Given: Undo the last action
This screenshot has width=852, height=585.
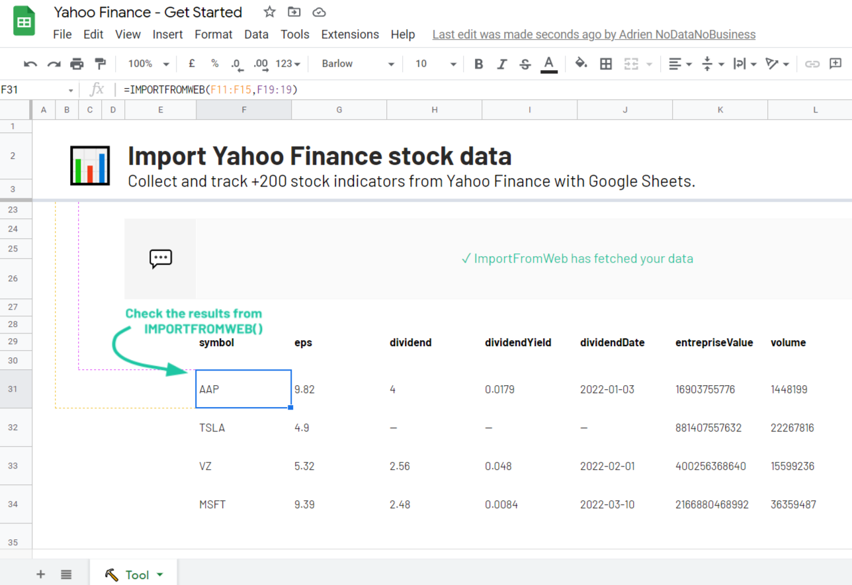Looking at the screenshot, I should [x=30, y=64].
